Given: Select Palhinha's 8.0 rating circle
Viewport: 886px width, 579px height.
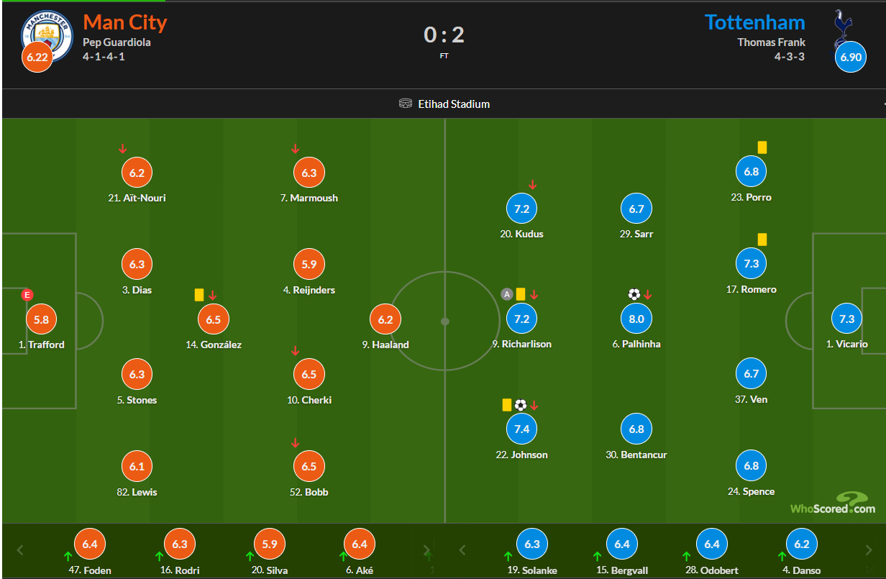Looking at the screenshot, I should (x=636, y=319).
